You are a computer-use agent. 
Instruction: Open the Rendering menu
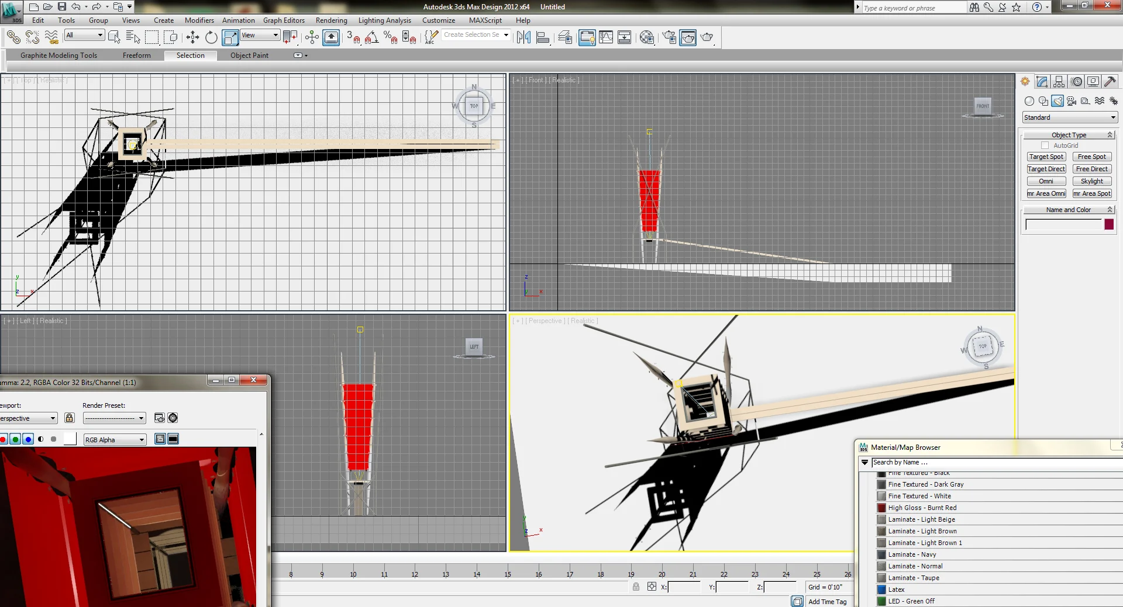click(x=332, y=20)
